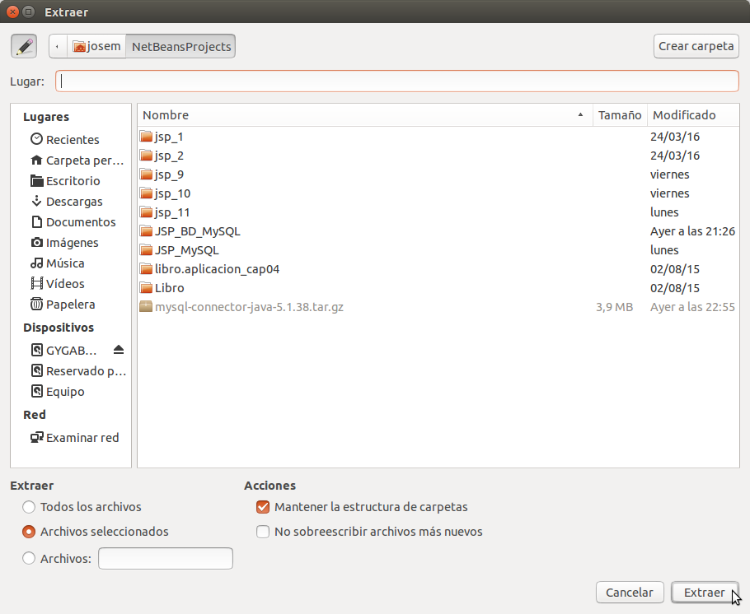Select the Todos los archivos radio button
This screenshot has height=614, width=750.
point(29,507)
